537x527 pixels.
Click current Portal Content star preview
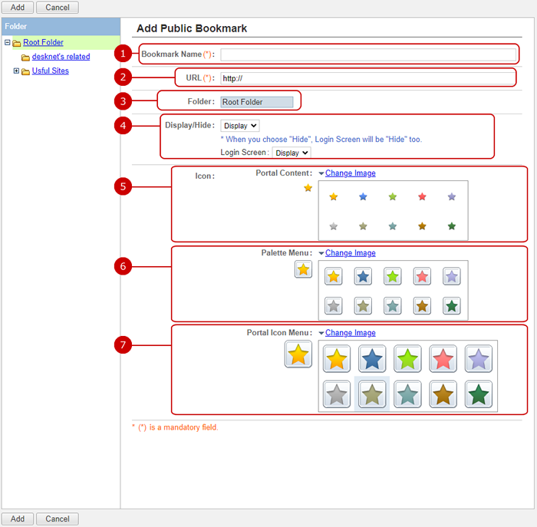point(308,188)
